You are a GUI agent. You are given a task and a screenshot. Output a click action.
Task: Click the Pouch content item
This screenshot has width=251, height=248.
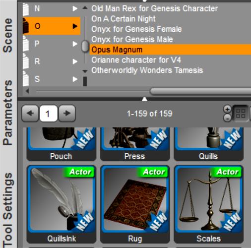62,144
